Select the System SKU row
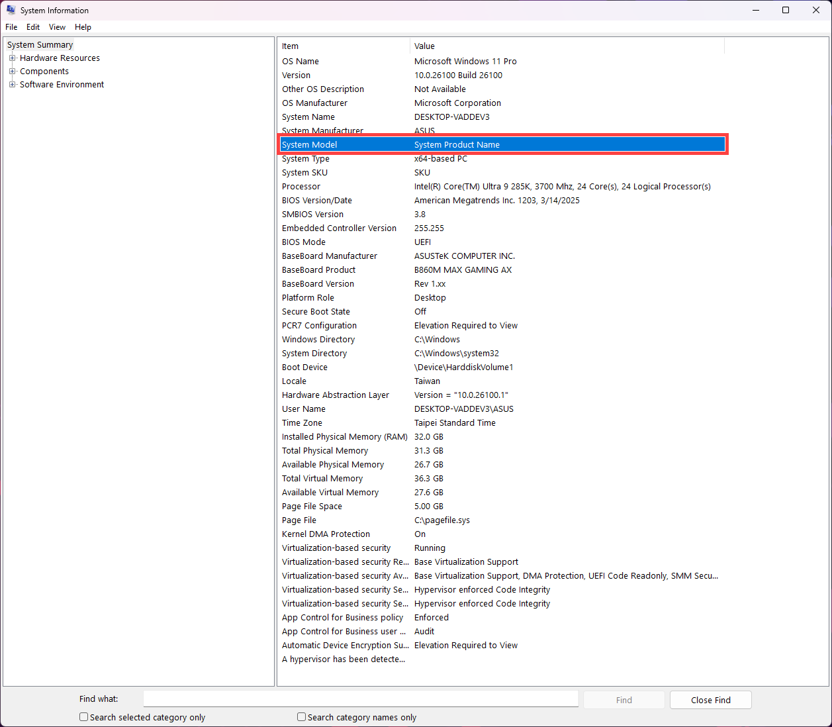The image size is (832, 727). pyautogui.click(x=502, y=173)
